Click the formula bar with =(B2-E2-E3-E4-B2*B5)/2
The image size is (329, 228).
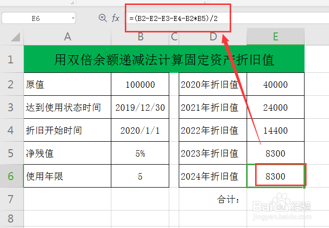(227, 18)
